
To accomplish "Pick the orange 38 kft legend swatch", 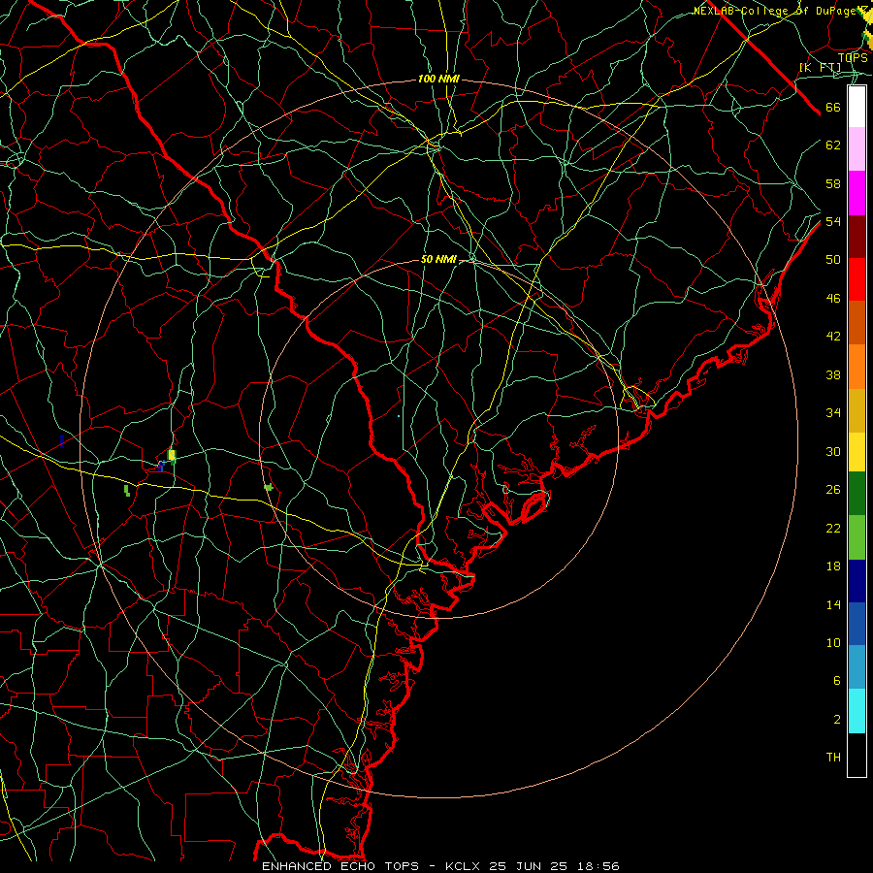I will [x=857, y=367].
